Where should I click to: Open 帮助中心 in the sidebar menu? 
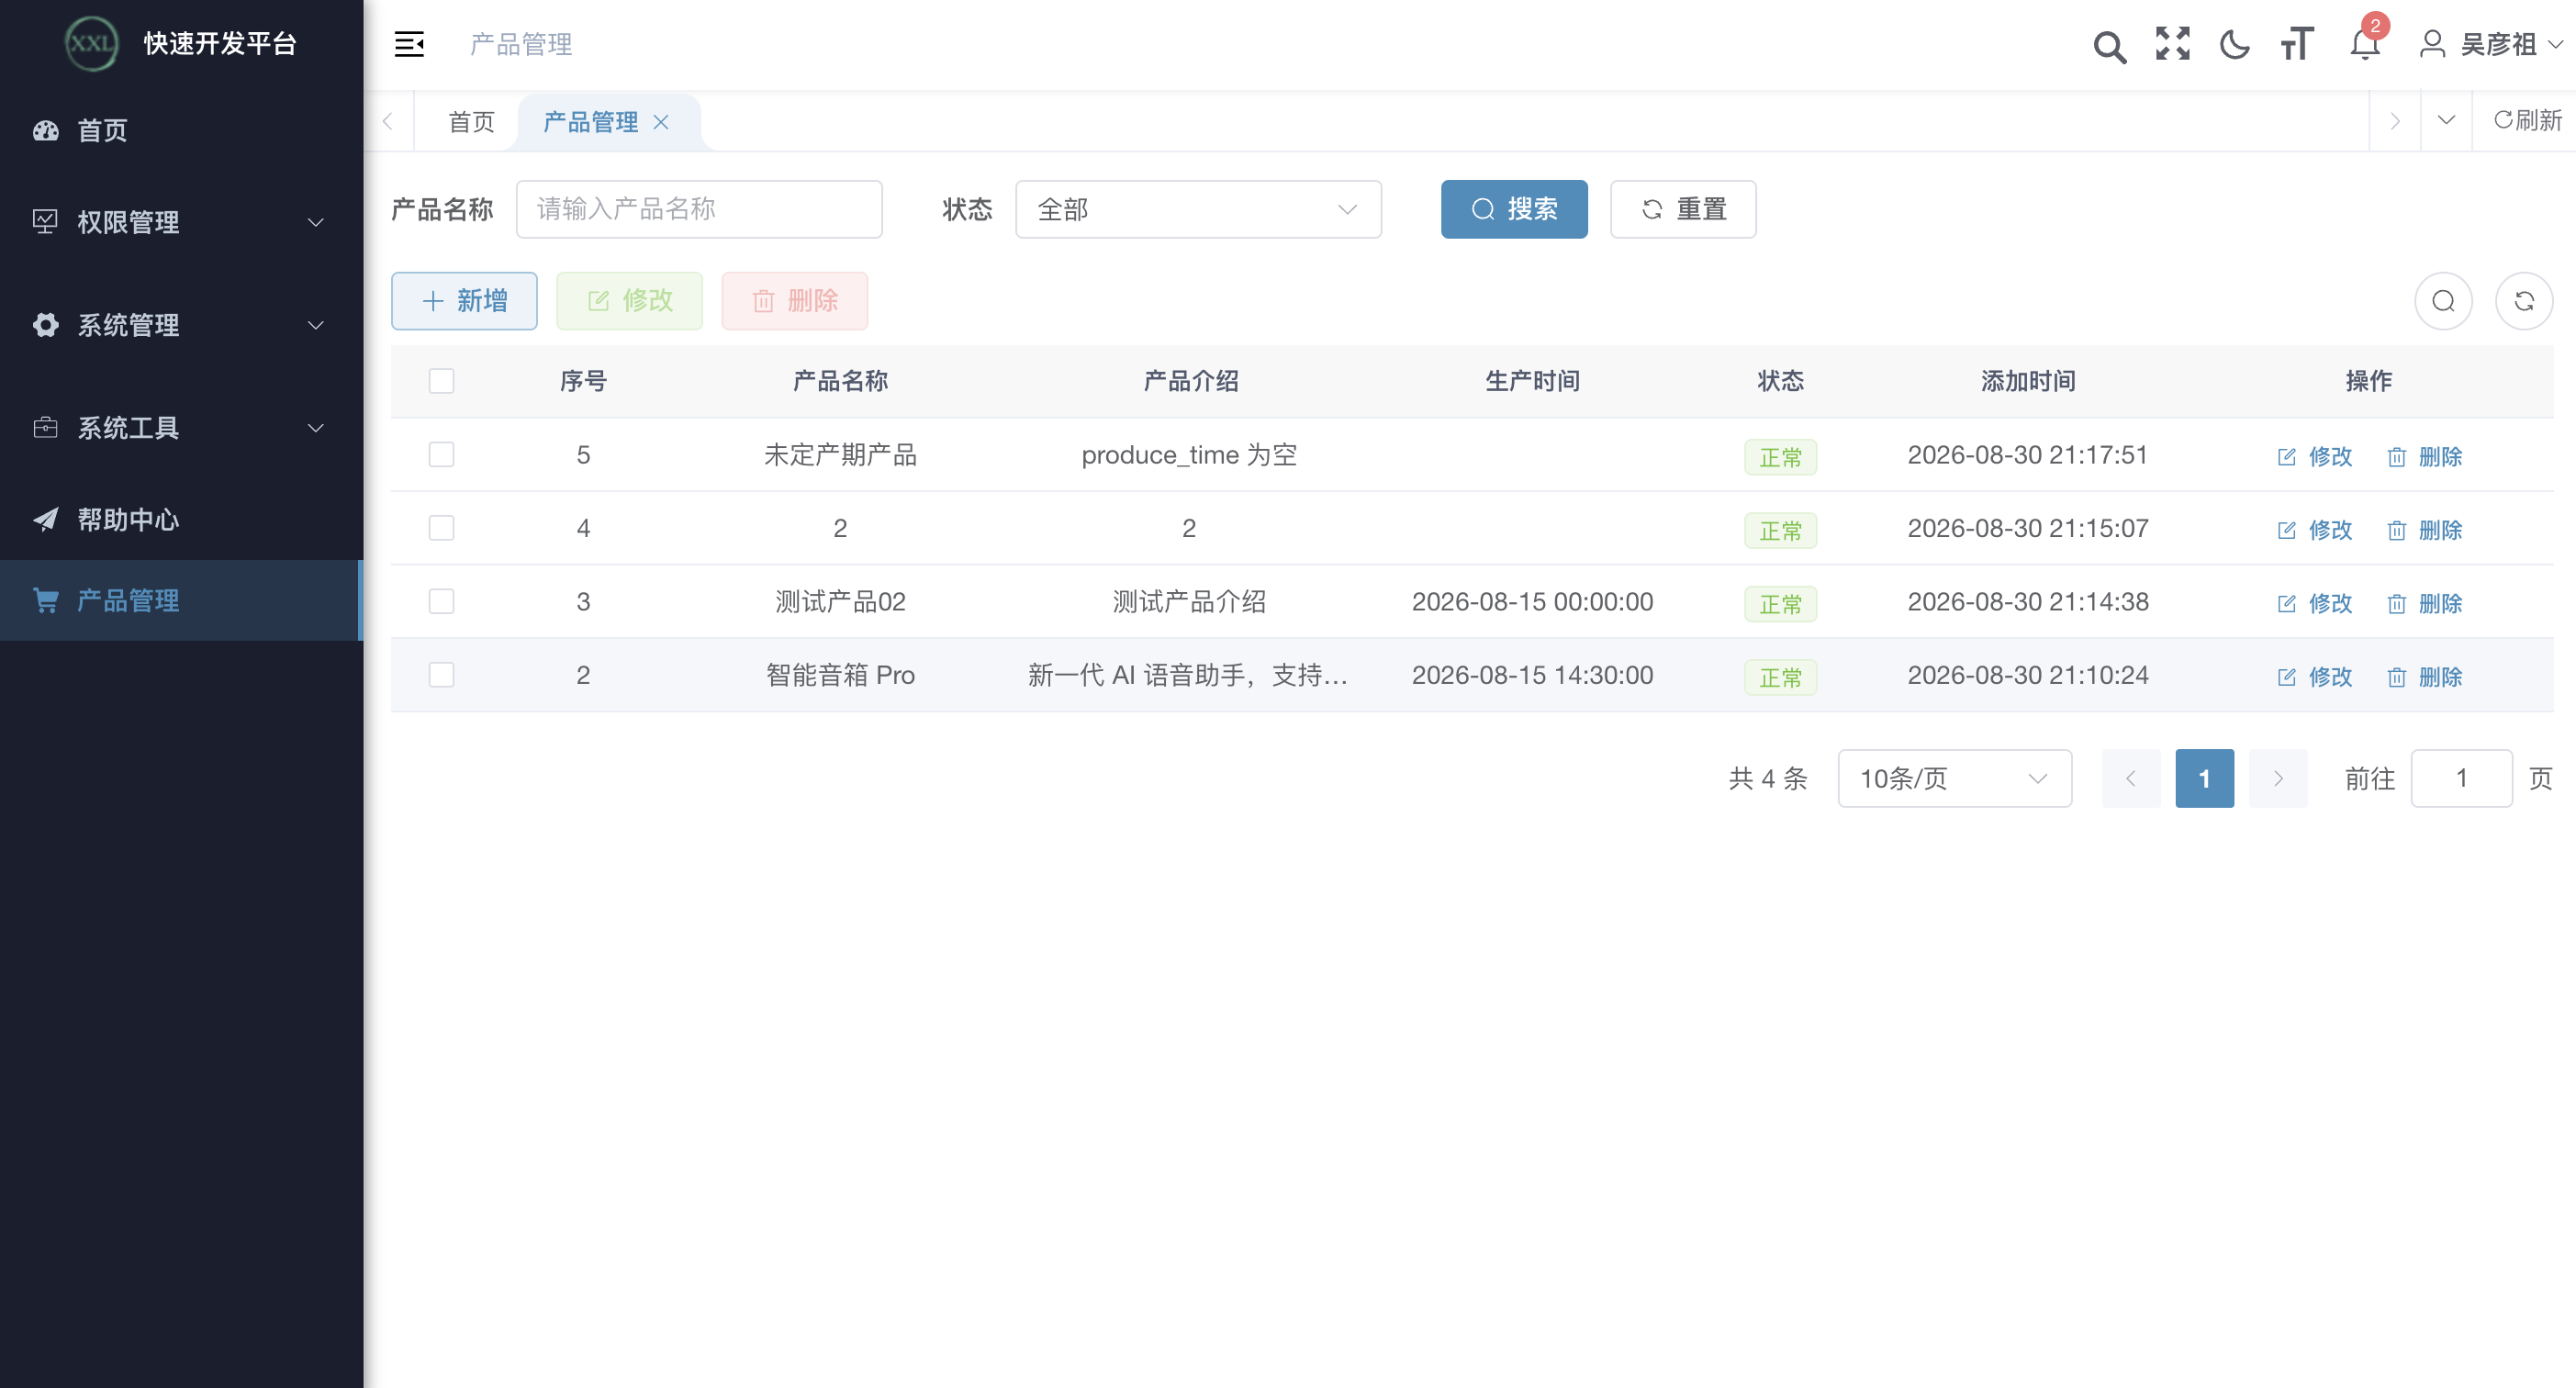182,519
